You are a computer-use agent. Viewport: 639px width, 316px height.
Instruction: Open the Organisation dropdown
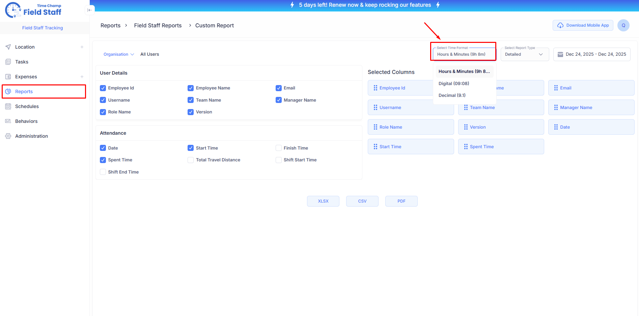point(119,54)
